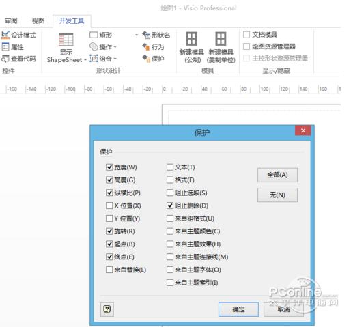Screen dimensions: 351x327
Task: Confirm with the 确定 button
Action: (x=238, y=309)
